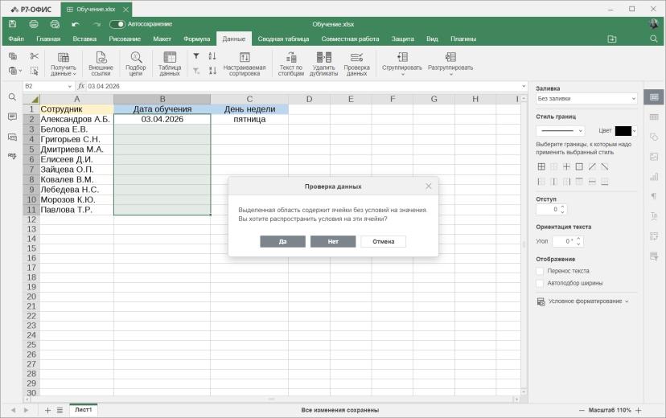Click the "Да" button in dialog
Viewport: 666px width, 418px height.
coord(282,241)
